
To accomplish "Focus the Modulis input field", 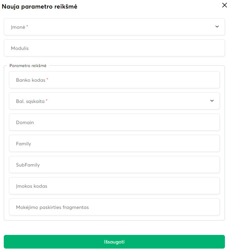I will pyautogui.click(x=114, y=48).
